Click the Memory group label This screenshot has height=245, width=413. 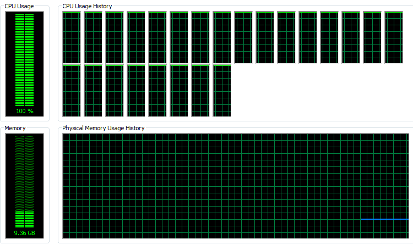pos(15,128)
